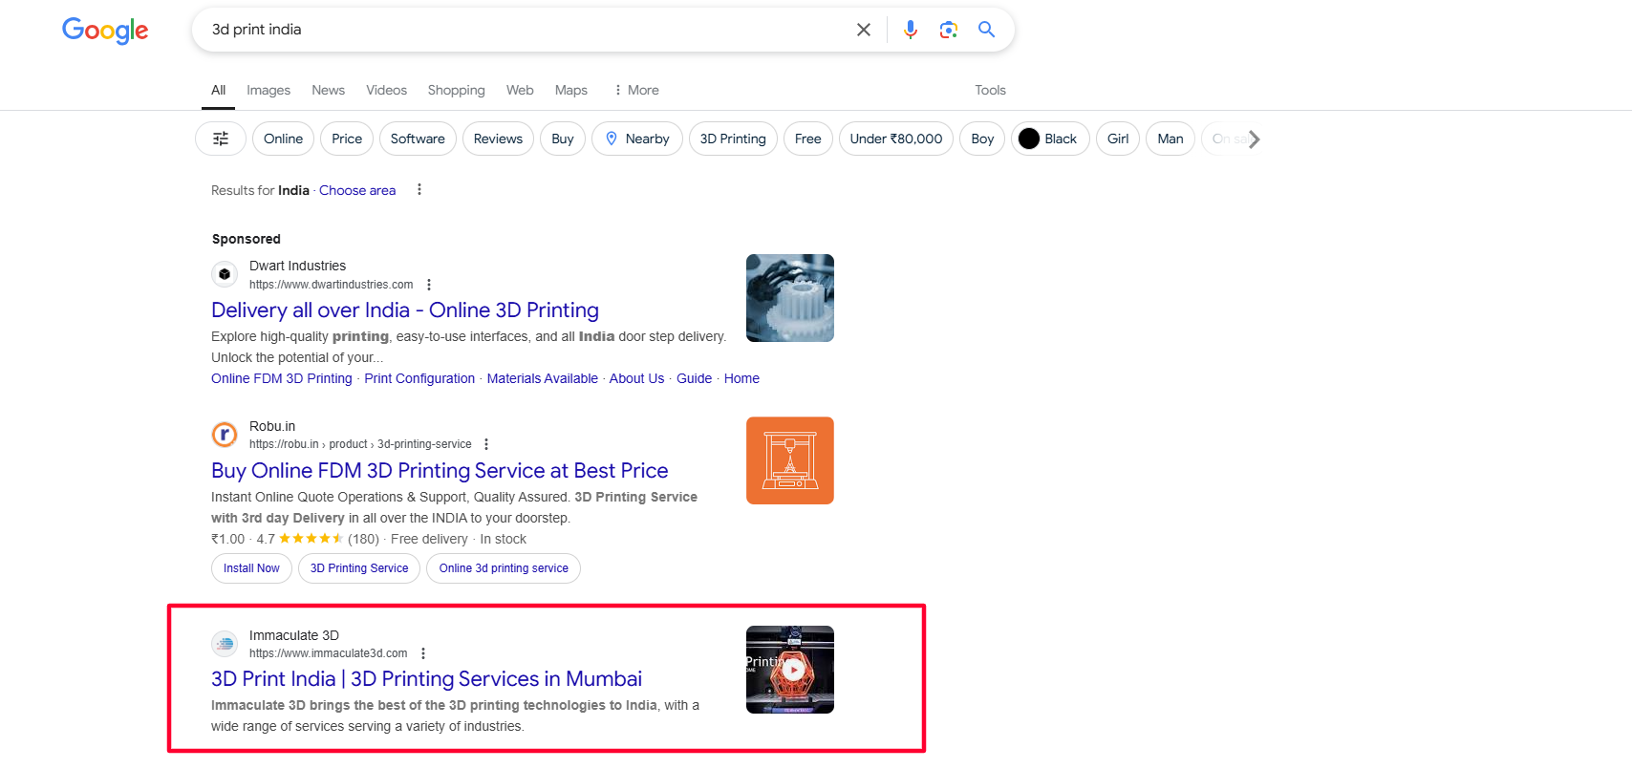
Task: Apply the Price filter chip
Action: click(347, 139)
